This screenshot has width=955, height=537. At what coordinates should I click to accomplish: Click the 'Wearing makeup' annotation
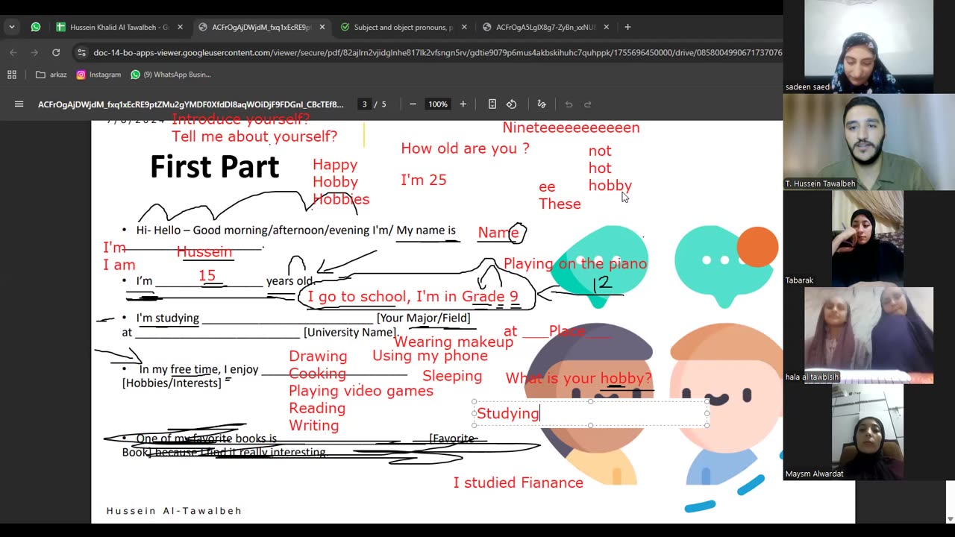tap(454, 342)
